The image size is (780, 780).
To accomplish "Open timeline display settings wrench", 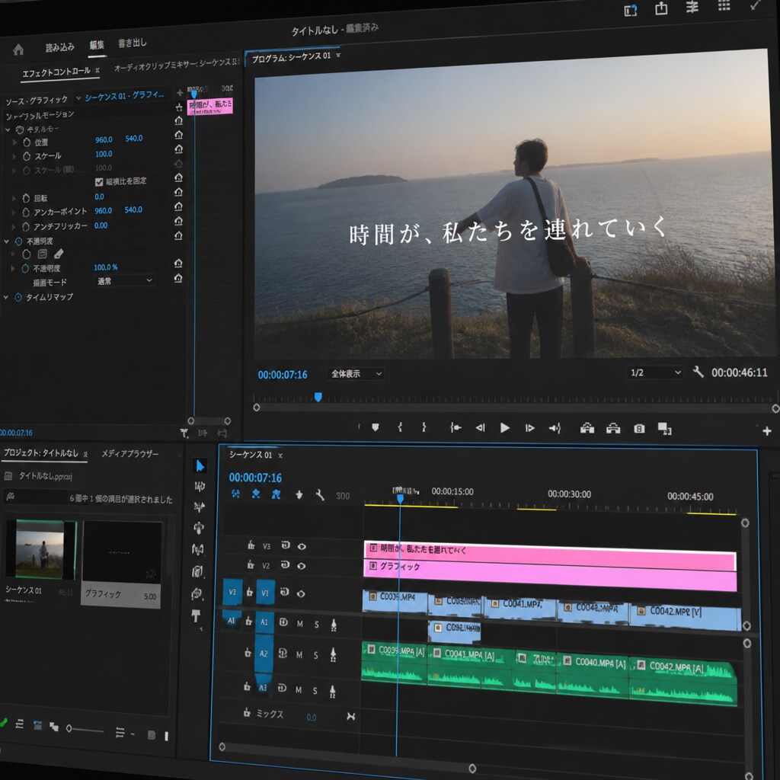I will click(320, 495).
